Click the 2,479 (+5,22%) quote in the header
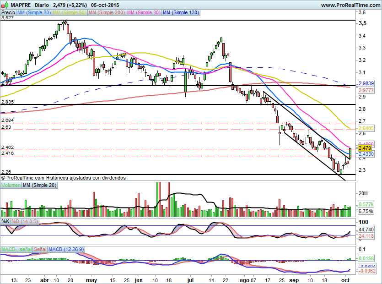The width and height of the screenshot is (382, 284). [70, 5]
